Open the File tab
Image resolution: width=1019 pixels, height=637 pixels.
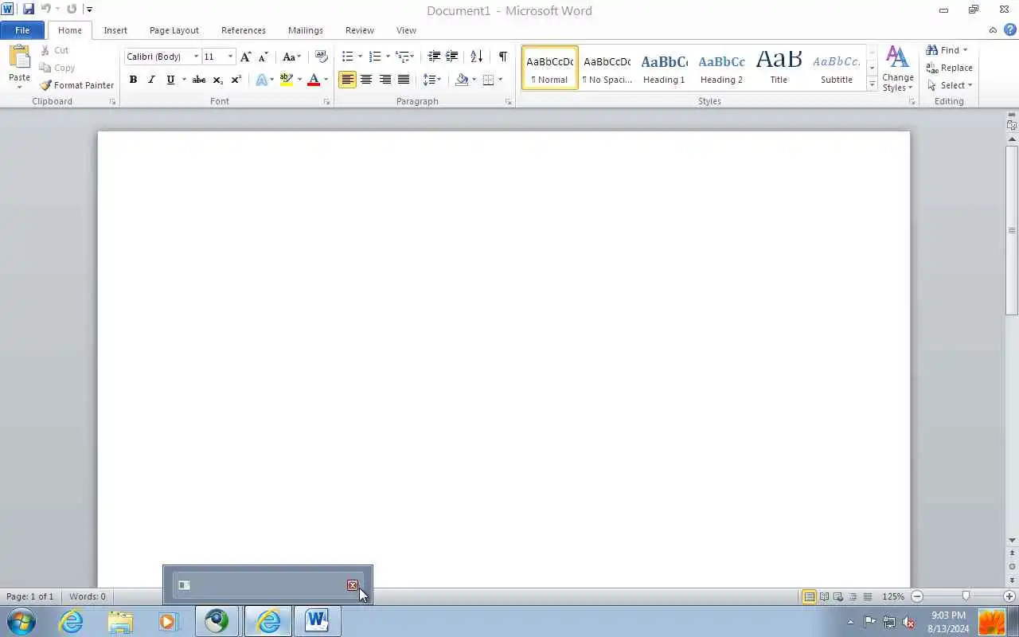coord(22,30)
